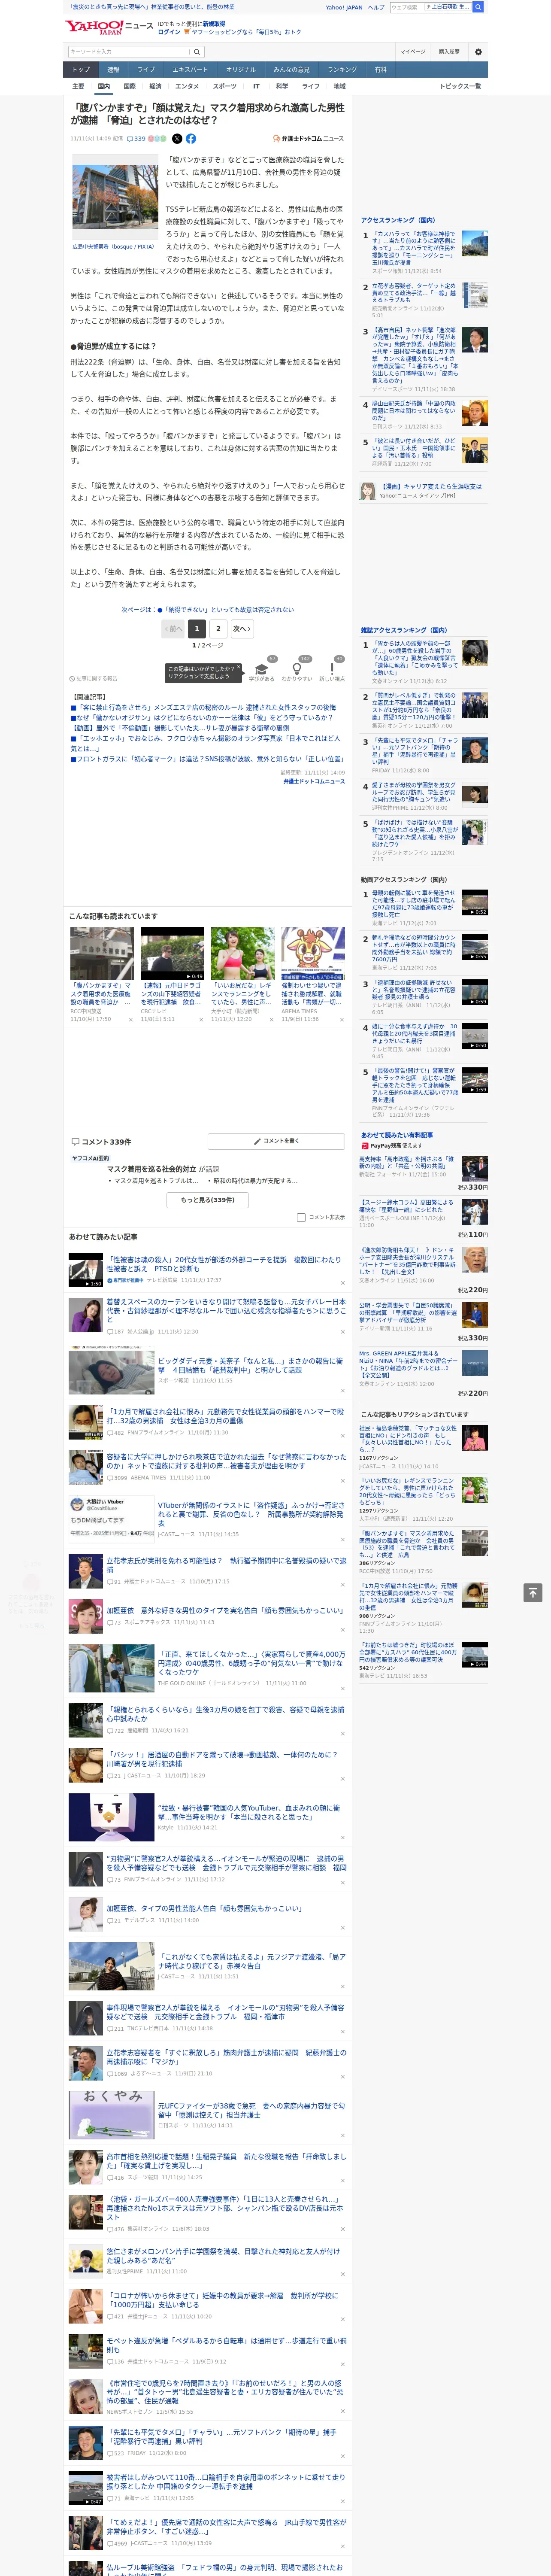The image size is (551, 2576).
Task: Click the もっと見る(339件) button
Action: click(x=208, y=1199)
